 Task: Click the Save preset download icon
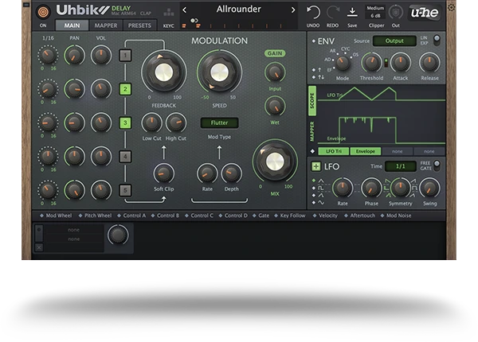[x=352, y=12]
